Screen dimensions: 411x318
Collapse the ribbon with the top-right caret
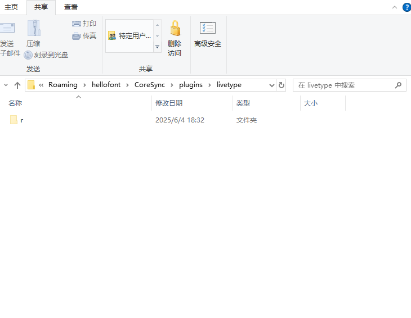coord(395,7)
